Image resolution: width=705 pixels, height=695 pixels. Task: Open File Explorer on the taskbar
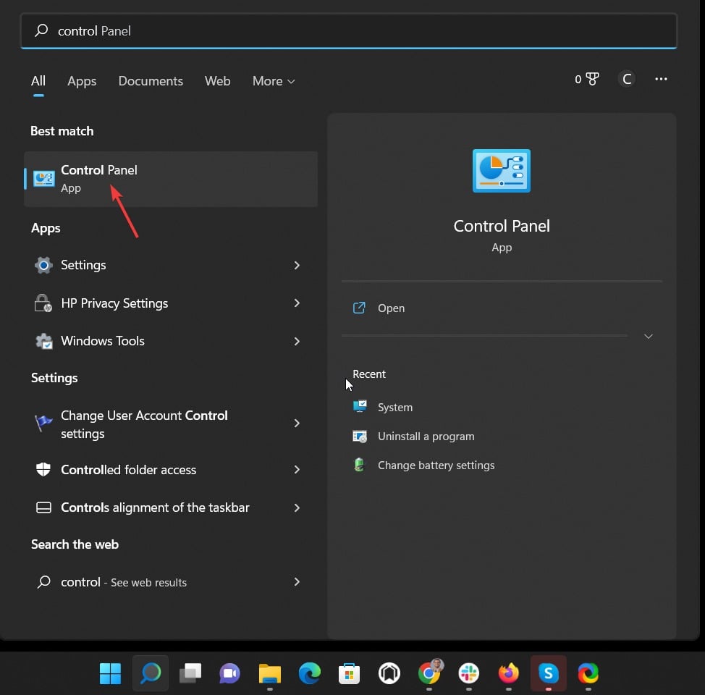[x=270, y=674]
